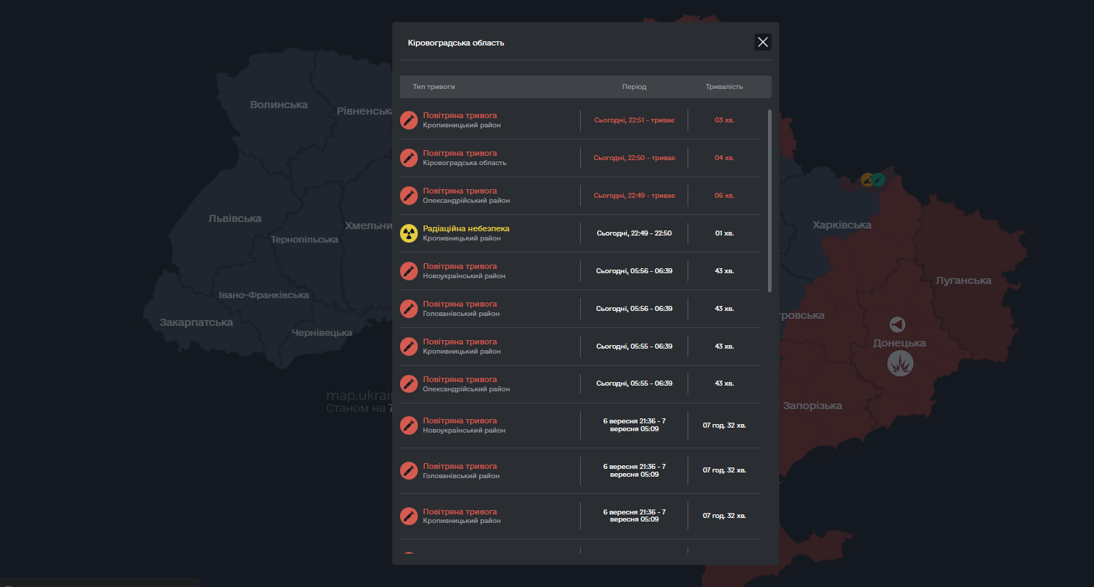This screenshot has height=587, width=1094.
Task: Click the Період column header
Action: tap(633, 87)
